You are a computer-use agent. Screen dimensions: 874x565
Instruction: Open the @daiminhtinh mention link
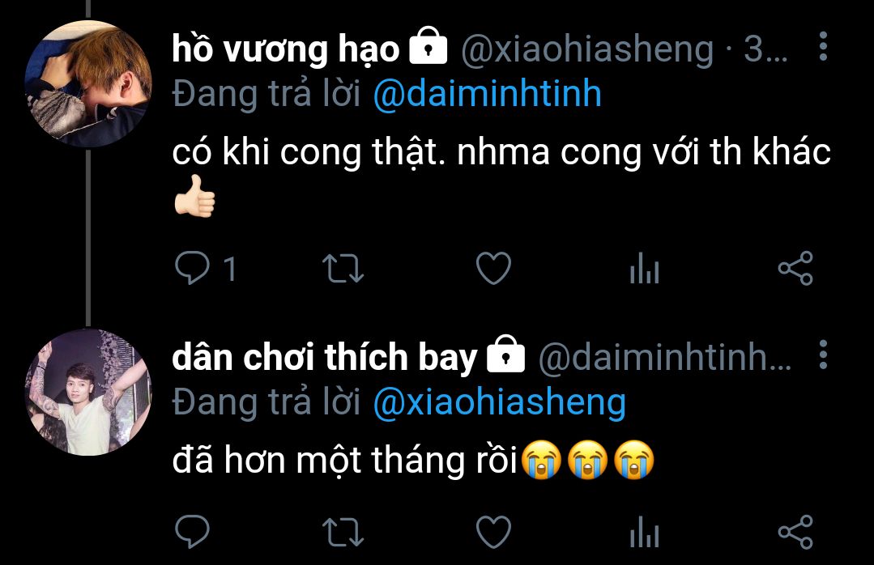pos(487,94)
